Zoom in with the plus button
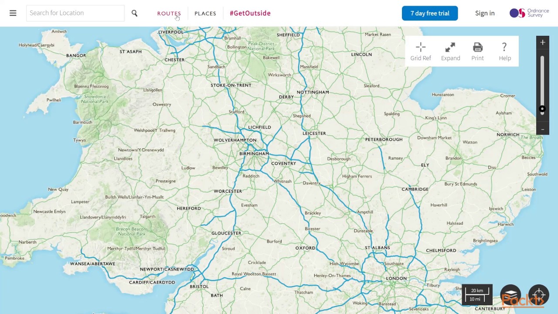Image resolution: width=558 pixels, height=314 pixels. [x=543, y=42]
